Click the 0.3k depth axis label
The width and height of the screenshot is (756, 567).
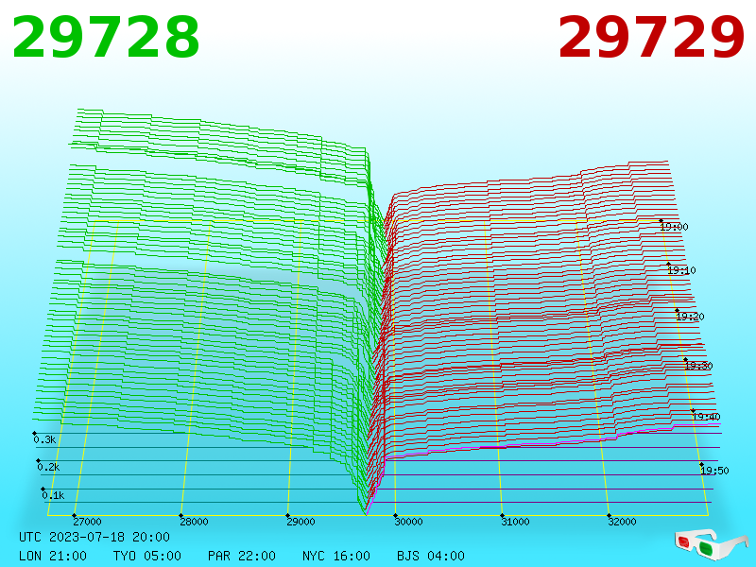(x=44, y=439)
